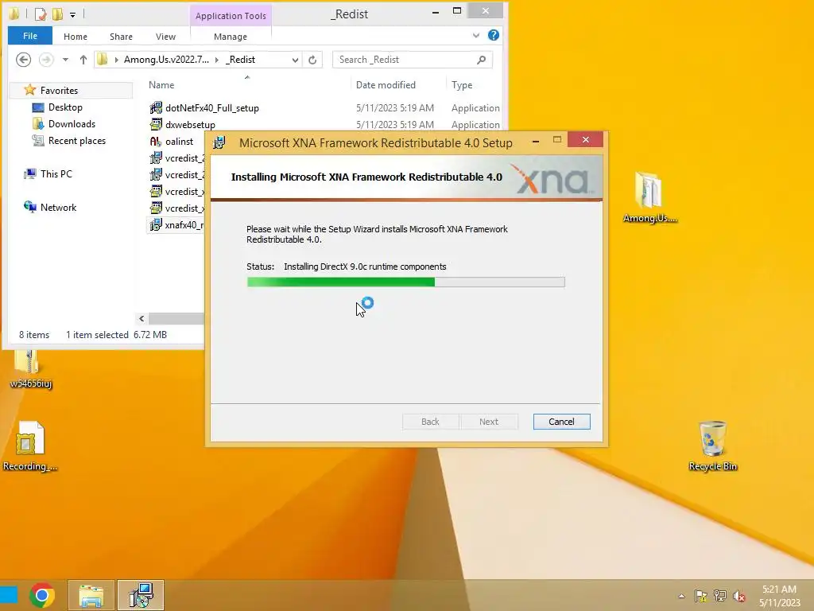Click Quick Access properties icon
The height and width of the screenshot is (611, 814).
[41, 14]
